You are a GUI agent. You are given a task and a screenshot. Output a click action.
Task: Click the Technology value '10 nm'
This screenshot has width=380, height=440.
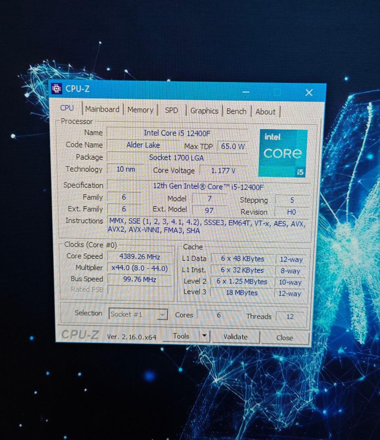[126, 169]
